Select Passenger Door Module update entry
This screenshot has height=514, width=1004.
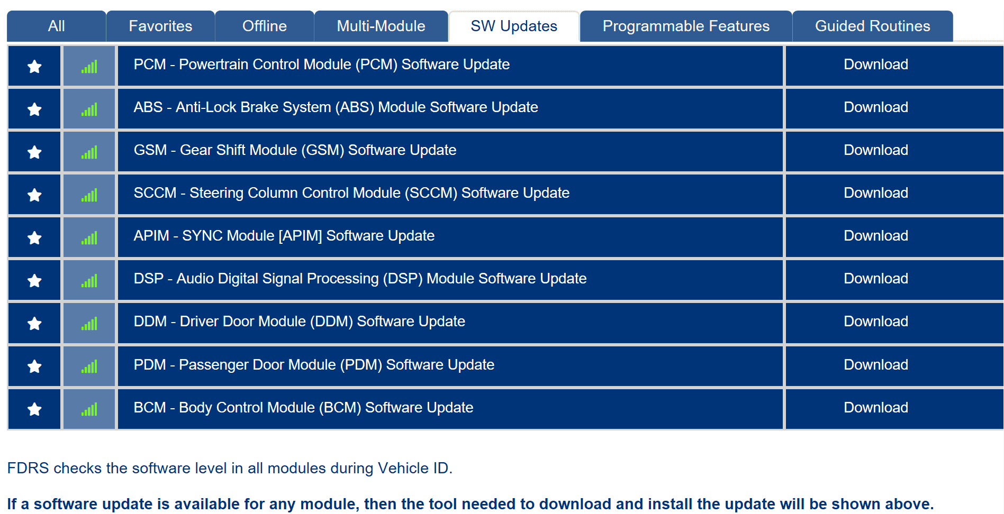314,365
